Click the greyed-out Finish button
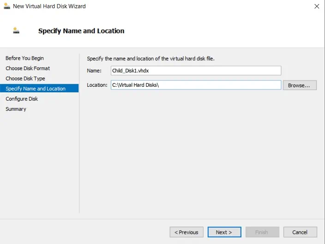Viewport: 325px width, 244px height. point(262,232)
